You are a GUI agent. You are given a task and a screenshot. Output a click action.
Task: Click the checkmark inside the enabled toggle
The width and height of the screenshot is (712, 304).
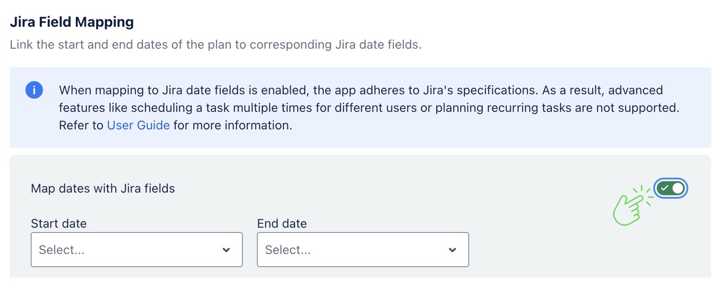(666, 188)
